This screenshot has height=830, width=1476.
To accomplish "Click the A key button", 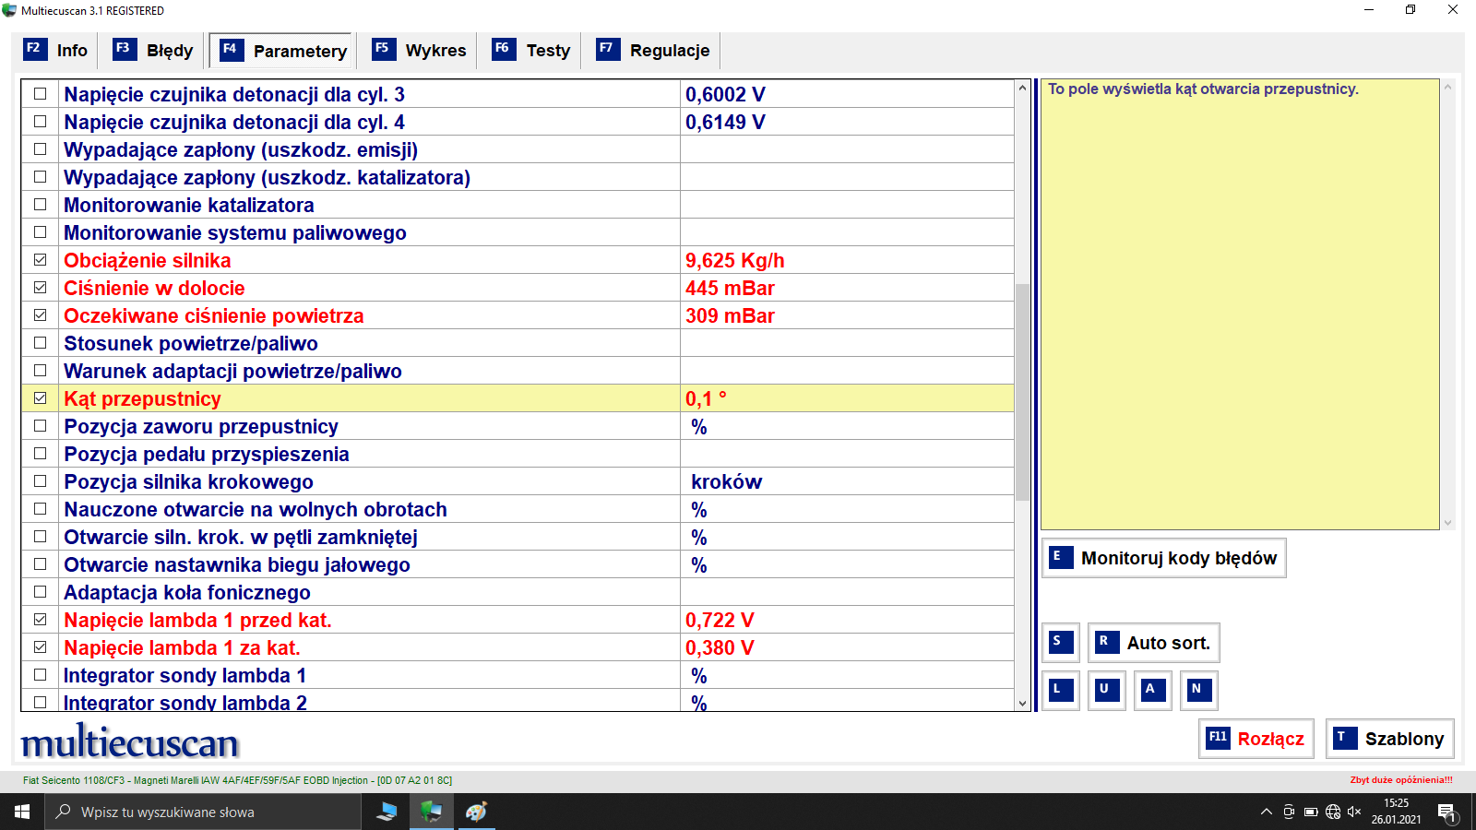I will click(x=1153, y=690).
